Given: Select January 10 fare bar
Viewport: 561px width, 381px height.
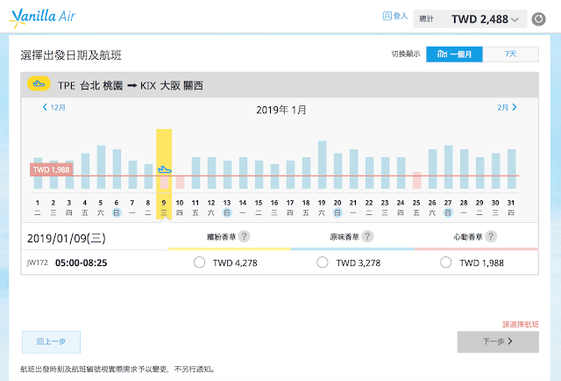Looking at the screenshot, I should coord(180,182).
